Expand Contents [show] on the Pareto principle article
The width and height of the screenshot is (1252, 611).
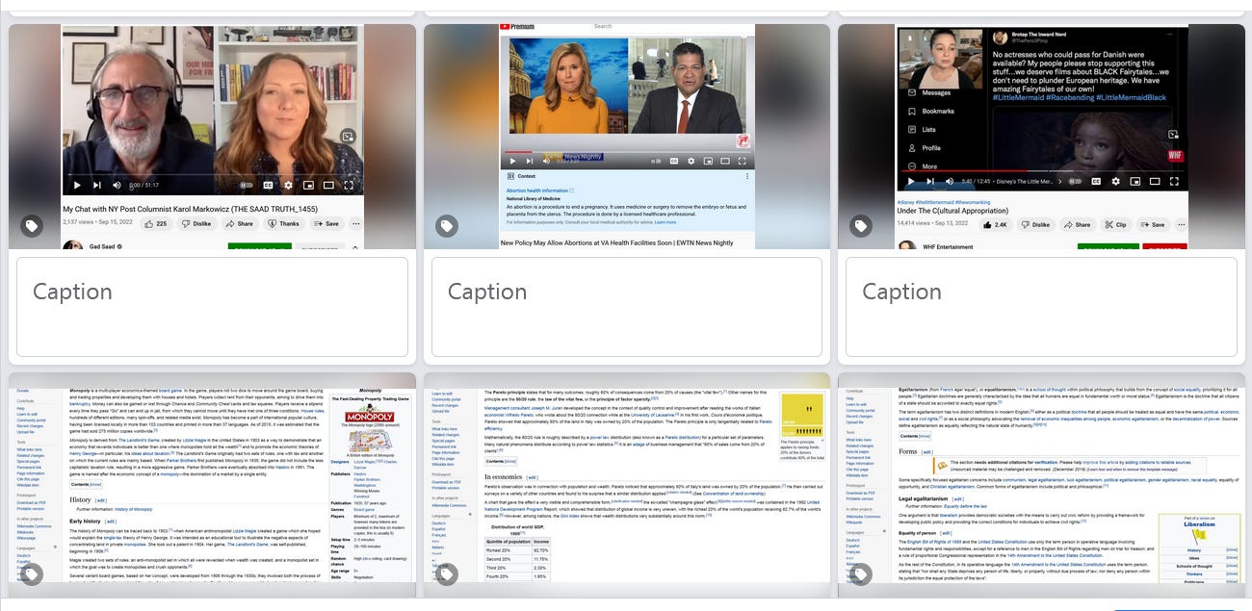coord(510,461)
